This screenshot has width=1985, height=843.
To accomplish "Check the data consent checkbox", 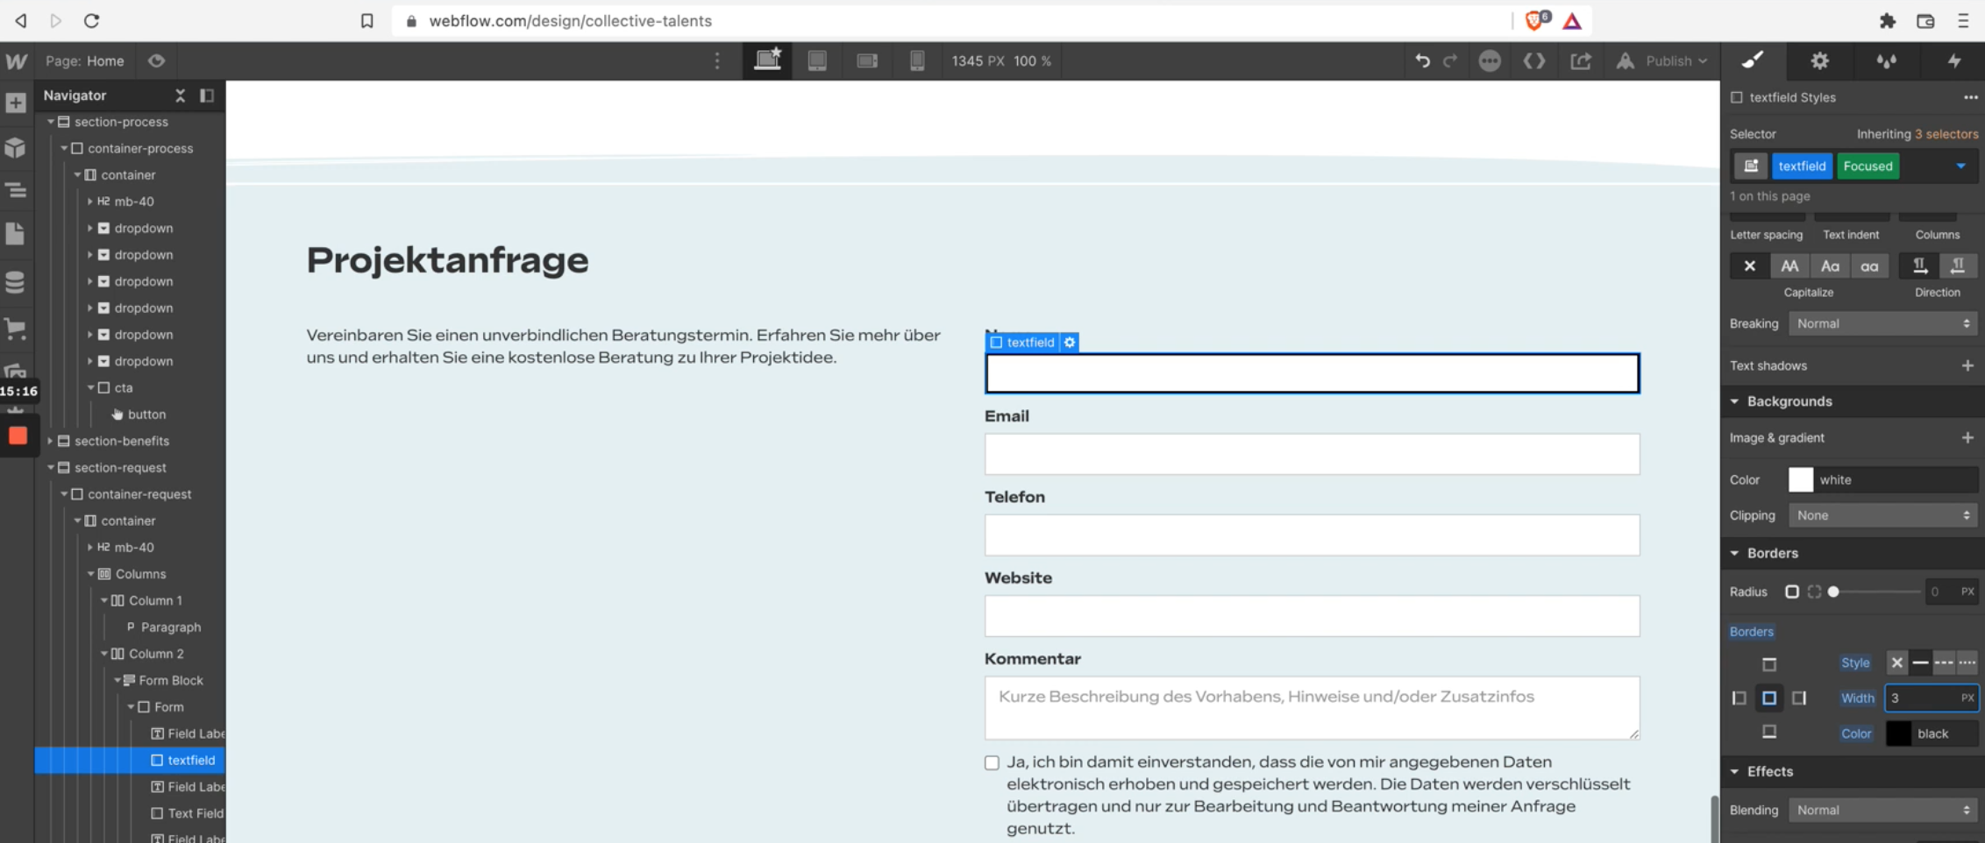I will point(992,762).
